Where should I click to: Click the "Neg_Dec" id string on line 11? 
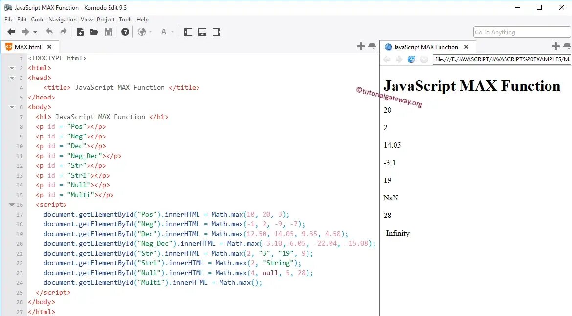[x=84, y=156]
